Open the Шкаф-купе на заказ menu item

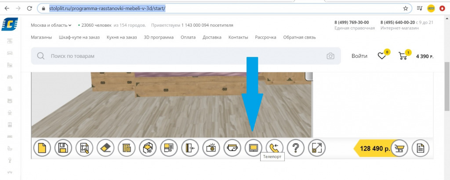pos(79,37)
